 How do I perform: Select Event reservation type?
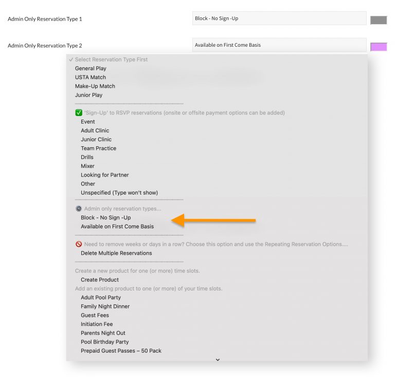[x=87, y=122]
